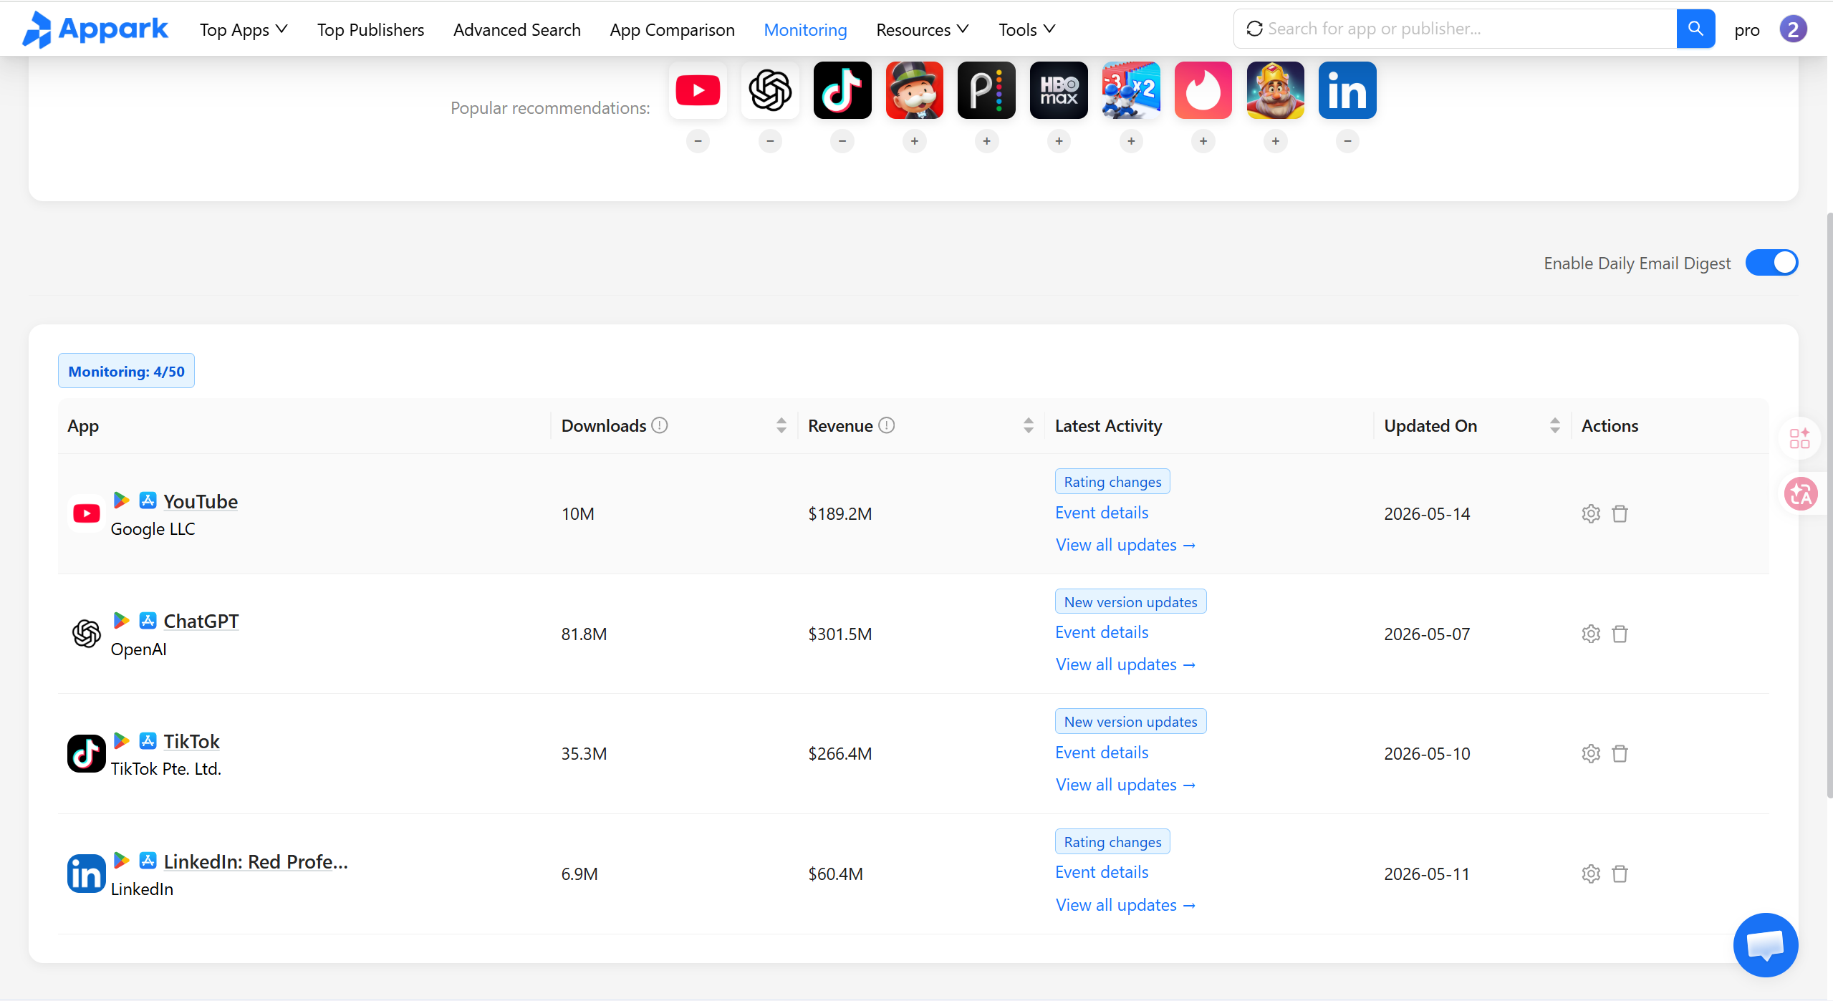Expand the Top Apps dropdown
The height and width of the screenshot is (1001, 1833).
click(244, 29)
